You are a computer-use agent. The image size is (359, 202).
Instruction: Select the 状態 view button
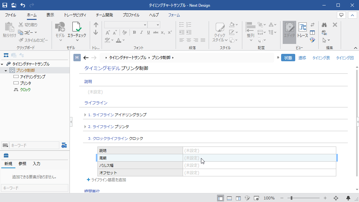click(288, 58)
